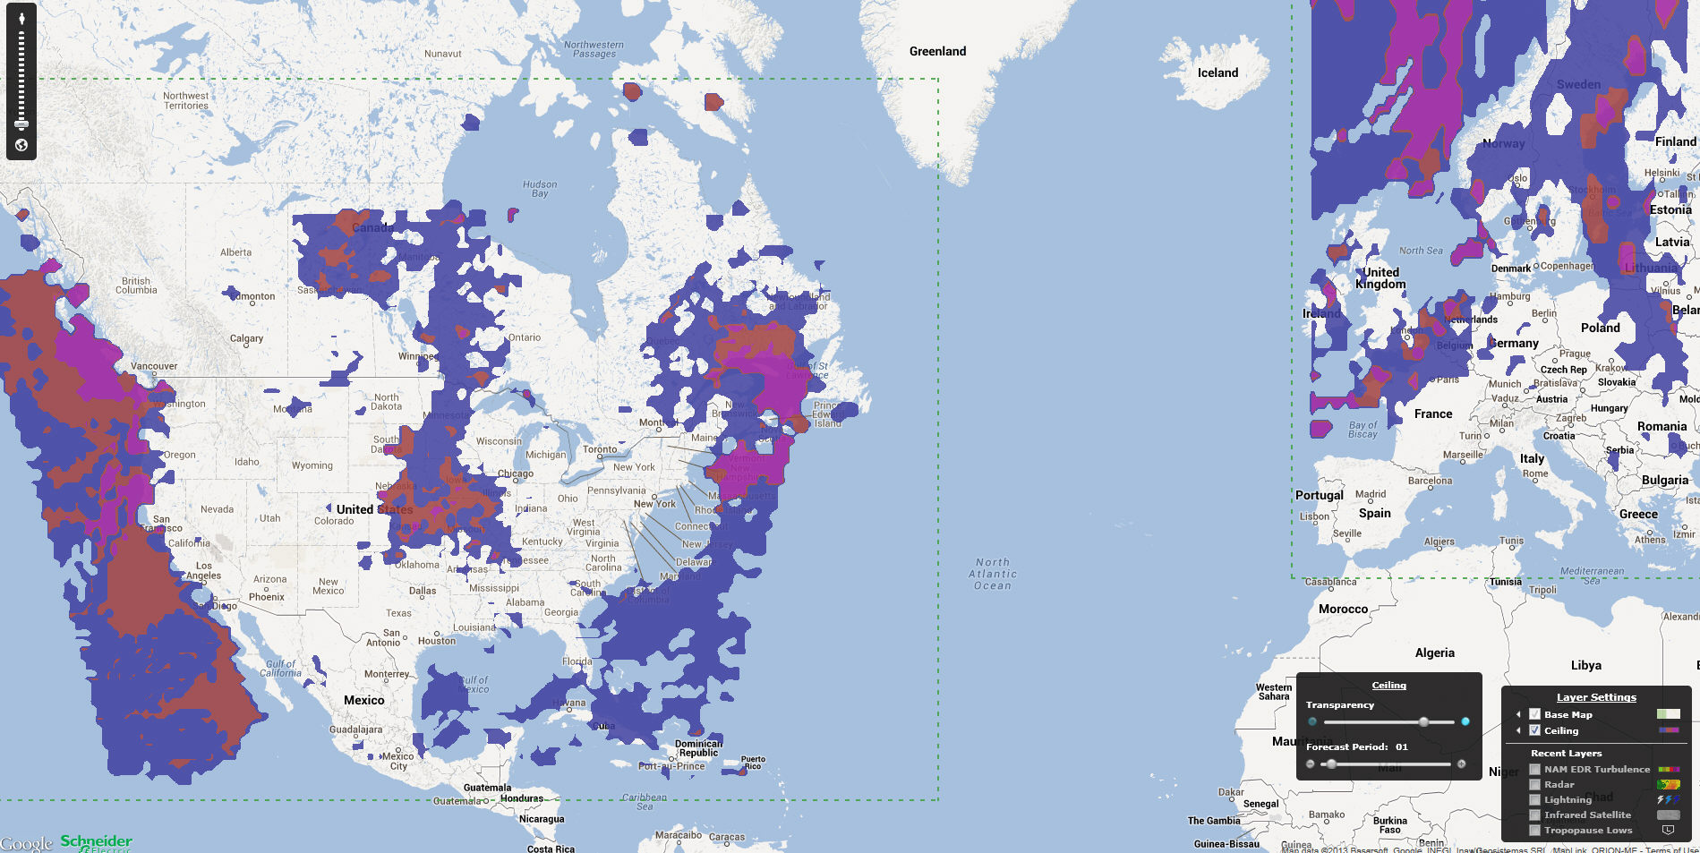Screen dimensions: 1700x853
Task: Uncheck the Ceiling layer checkbox
Action: (x=1534, y=730)
